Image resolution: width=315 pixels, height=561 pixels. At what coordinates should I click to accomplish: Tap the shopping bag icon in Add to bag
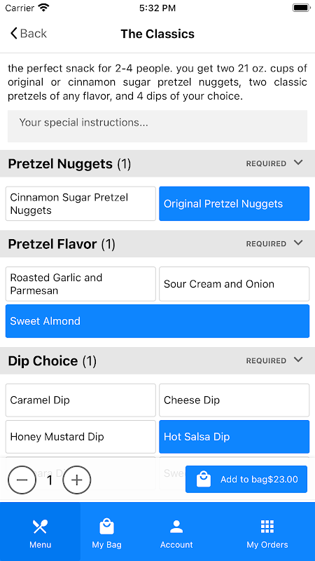204,479
